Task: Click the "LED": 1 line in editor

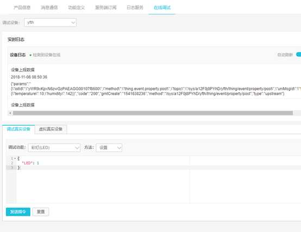Action: (30, 163)
